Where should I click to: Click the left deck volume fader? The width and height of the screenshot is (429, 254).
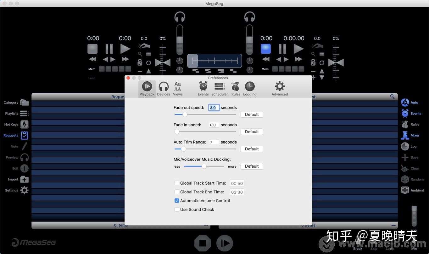(x=180, y=40)
